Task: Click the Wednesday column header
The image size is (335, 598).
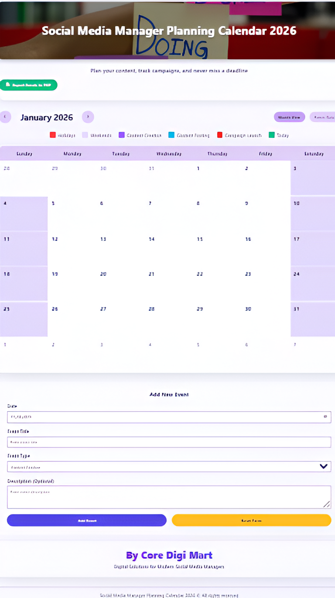Action: (x=169, y=154)
